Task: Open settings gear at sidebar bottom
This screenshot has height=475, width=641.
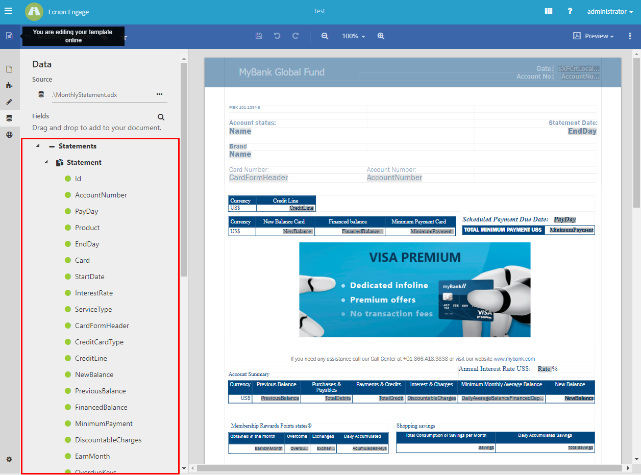Action: (9, 459)
